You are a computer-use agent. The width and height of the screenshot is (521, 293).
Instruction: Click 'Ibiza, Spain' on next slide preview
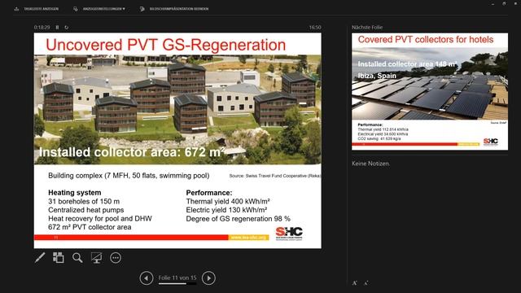click(x=377, y=76)
